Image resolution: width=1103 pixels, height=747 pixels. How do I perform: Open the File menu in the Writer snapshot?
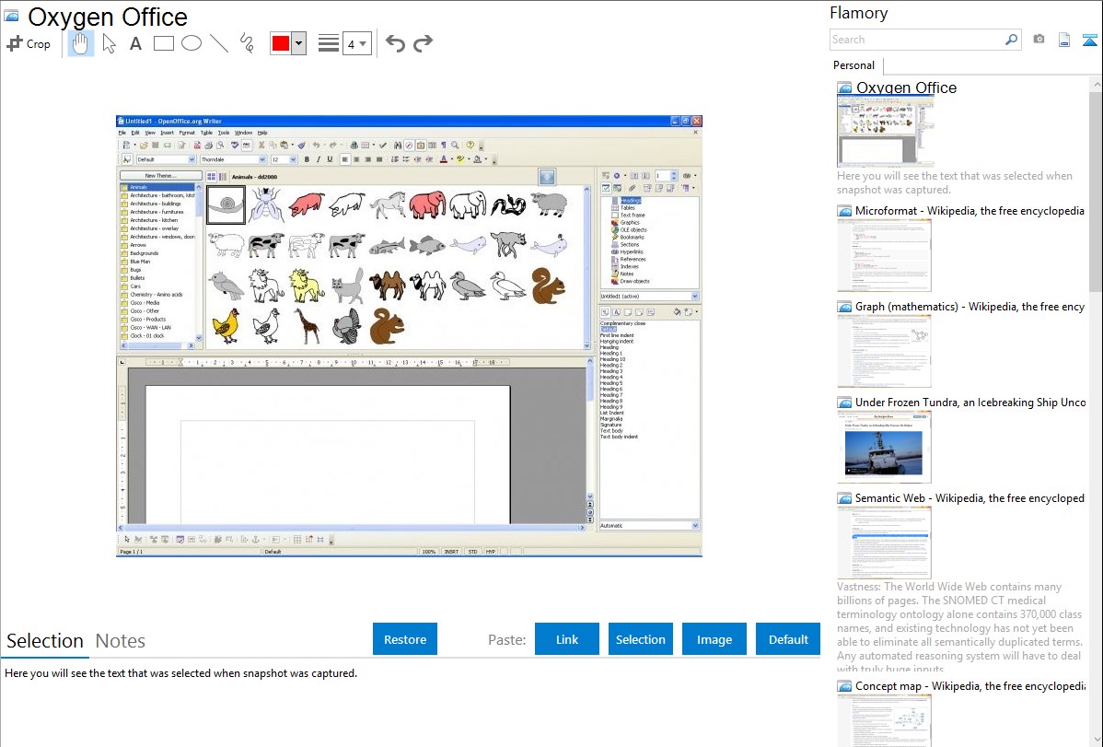(x=122, y=133)
